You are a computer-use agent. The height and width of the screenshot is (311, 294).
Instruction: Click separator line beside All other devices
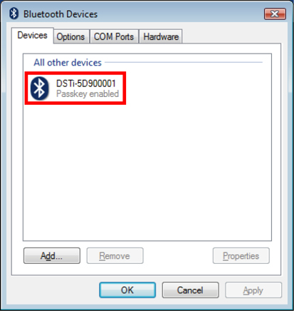184,62
